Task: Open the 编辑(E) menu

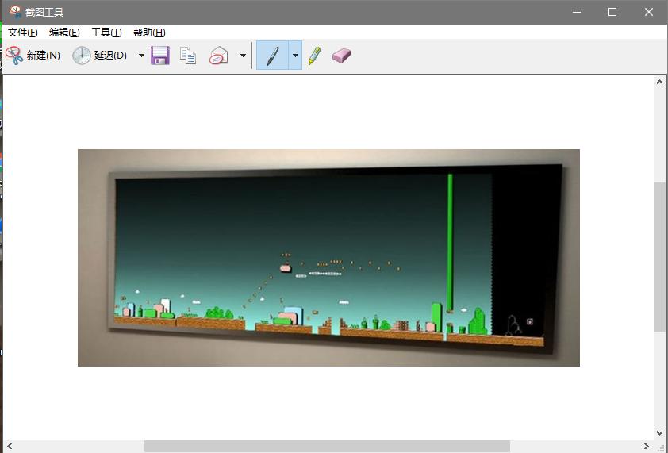Action: pyautogui.click(x=64, y=33)
